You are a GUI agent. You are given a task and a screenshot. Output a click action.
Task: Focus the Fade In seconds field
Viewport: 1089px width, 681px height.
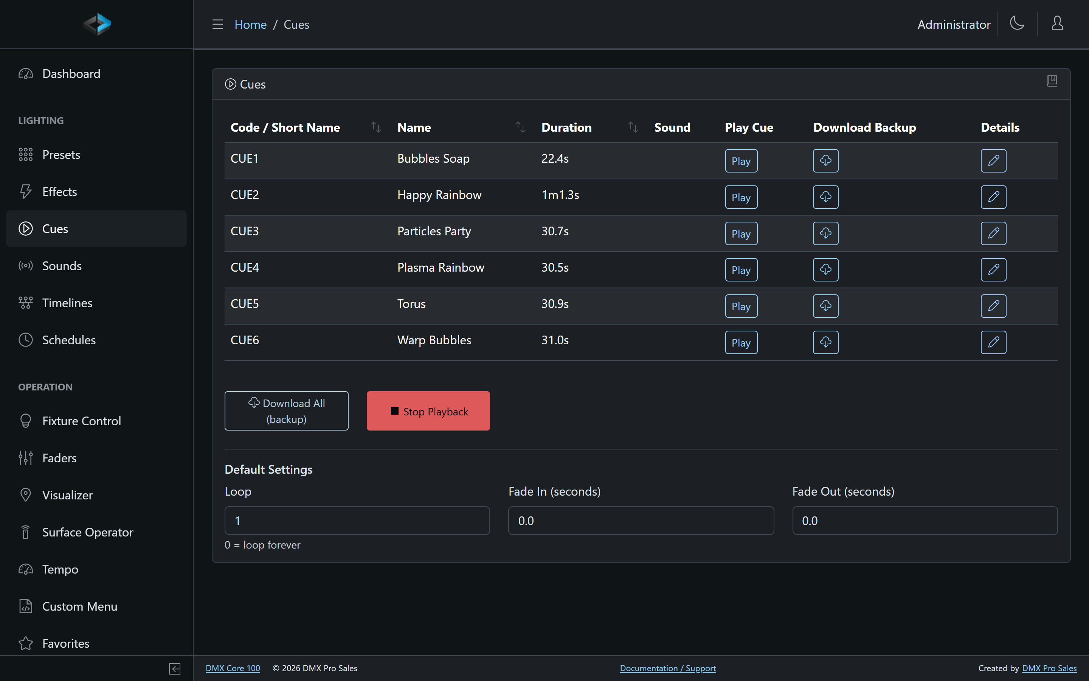pos(641,521)
